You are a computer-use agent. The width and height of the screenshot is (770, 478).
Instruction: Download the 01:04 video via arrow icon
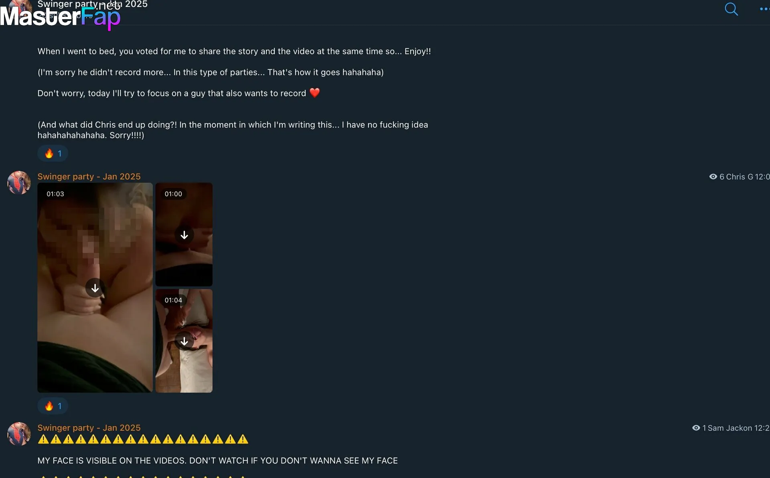tap(184, 341)
